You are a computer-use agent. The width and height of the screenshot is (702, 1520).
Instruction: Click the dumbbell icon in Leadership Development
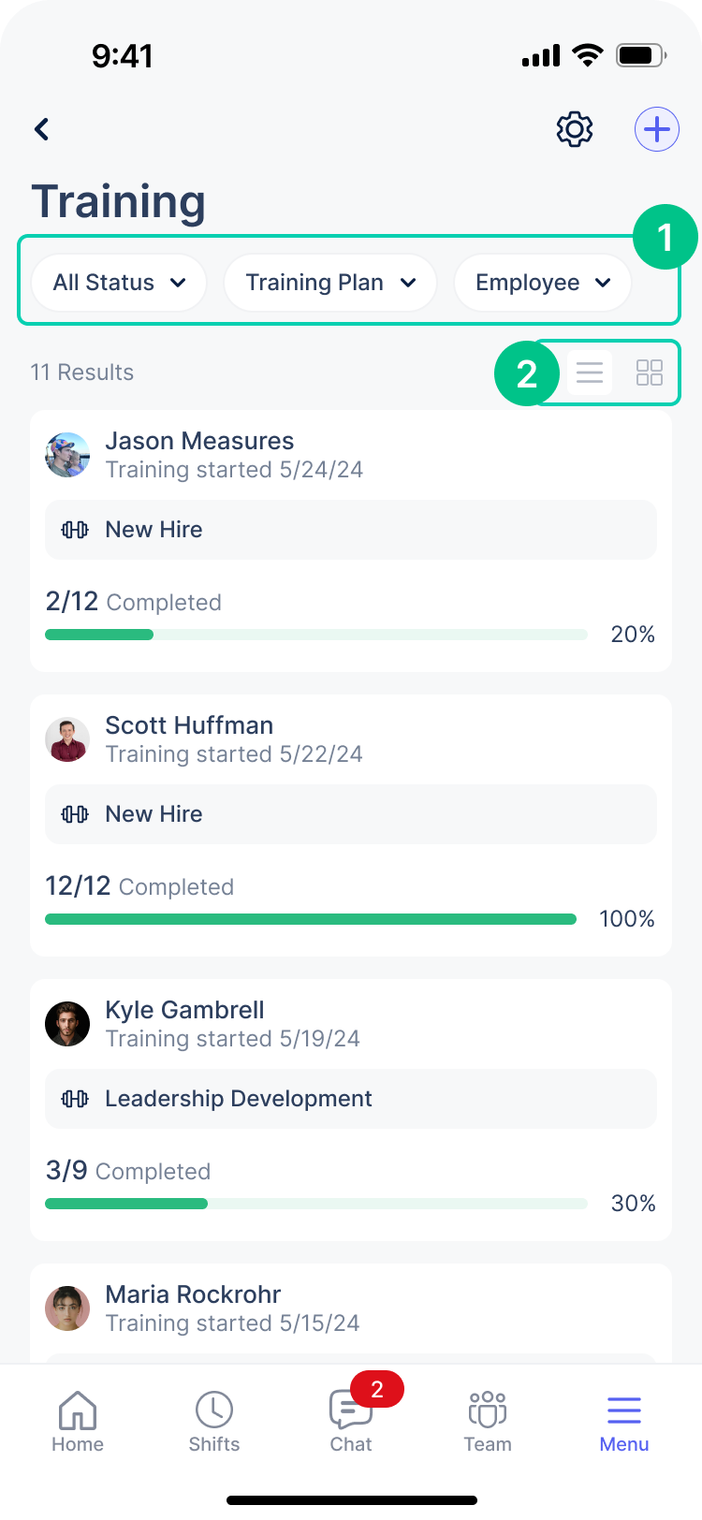click(x=75, y=1099)
